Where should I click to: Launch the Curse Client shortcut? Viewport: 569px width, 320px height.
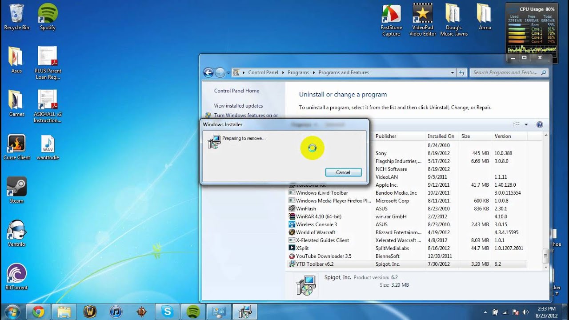[x=16, y=147]
